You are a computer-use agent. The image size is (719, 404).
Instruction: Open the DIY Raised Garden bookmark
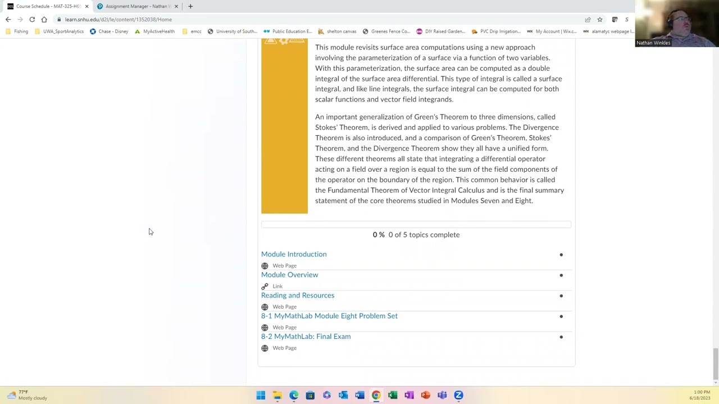(440, 31)
